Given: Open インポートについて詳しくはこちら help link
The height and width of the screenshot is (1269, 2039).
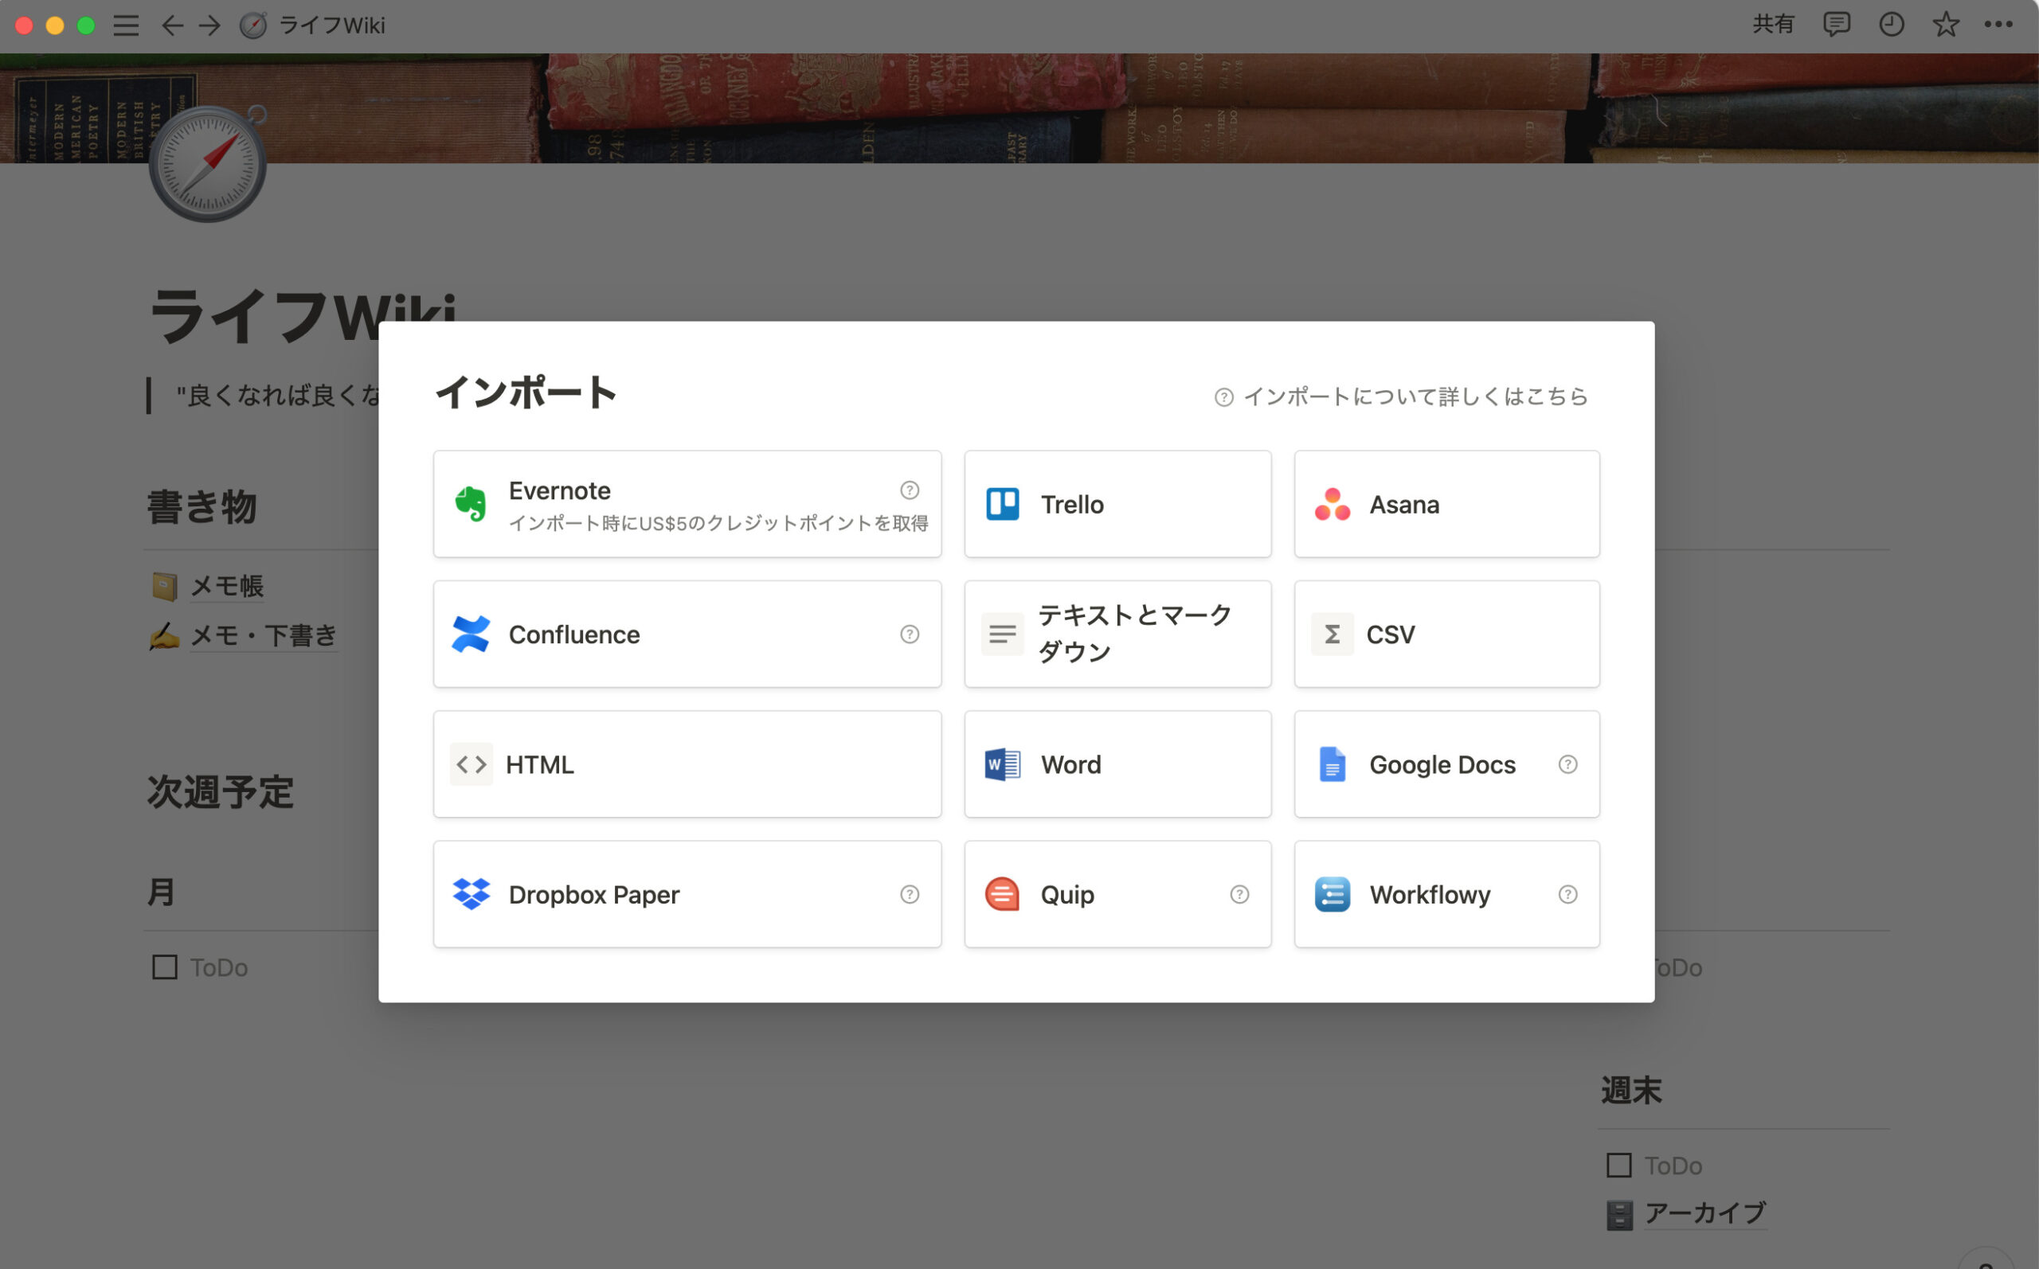Looking at the screenshot, I should point(1401,396).
